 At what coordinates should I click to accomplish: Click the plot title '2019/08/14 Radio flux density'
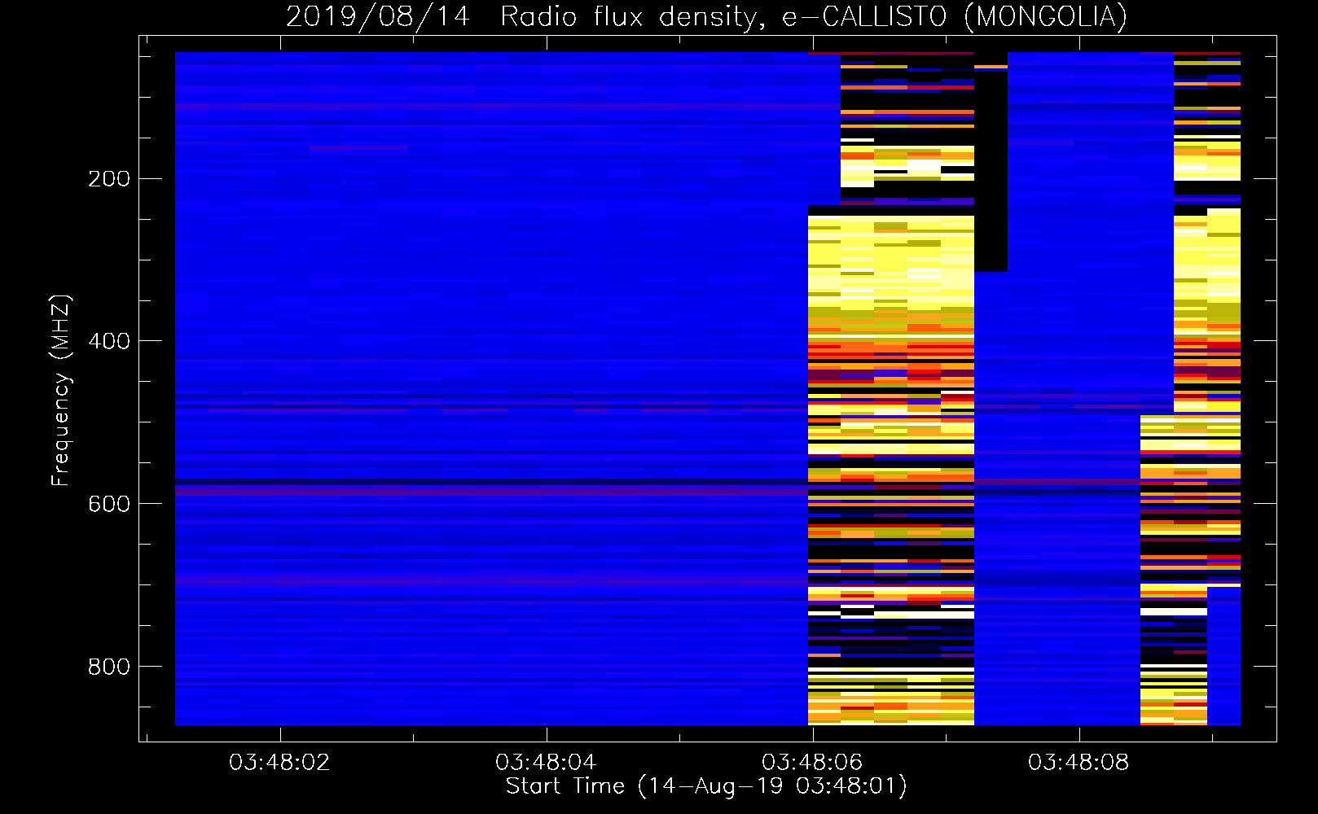[x=706, y=16]
